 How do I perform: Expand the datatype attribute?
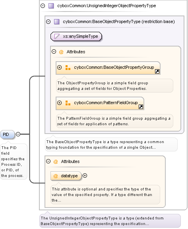point(85,176)
